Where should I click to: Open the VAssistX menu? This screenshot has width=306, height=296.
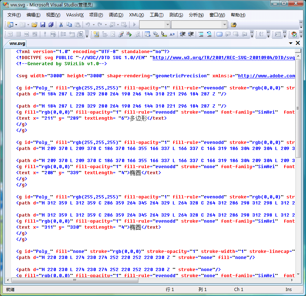[x=75, y=15]
